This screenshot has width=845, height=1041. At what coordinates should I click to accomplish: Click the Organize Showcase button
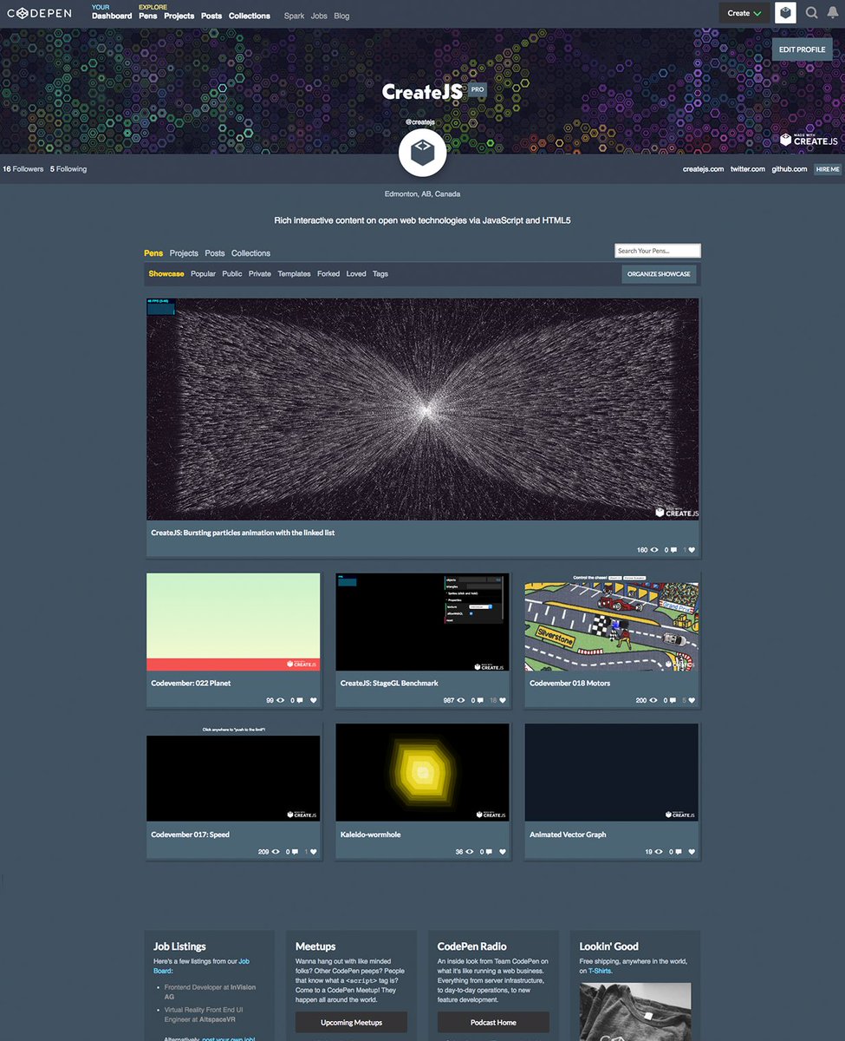click(x=660, y=274)
